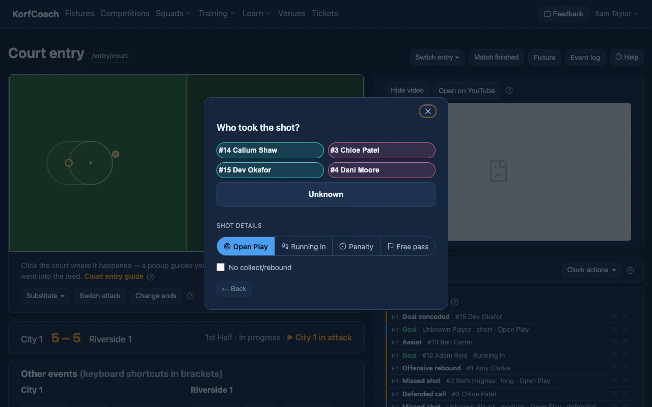Open the Substitute dropdown
The image size is (652, 407).
tap(45, 296)
